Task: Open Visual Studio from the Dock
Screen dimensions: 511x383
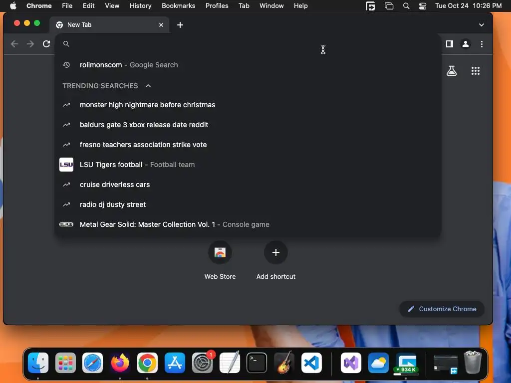Action: coord(351,363)
